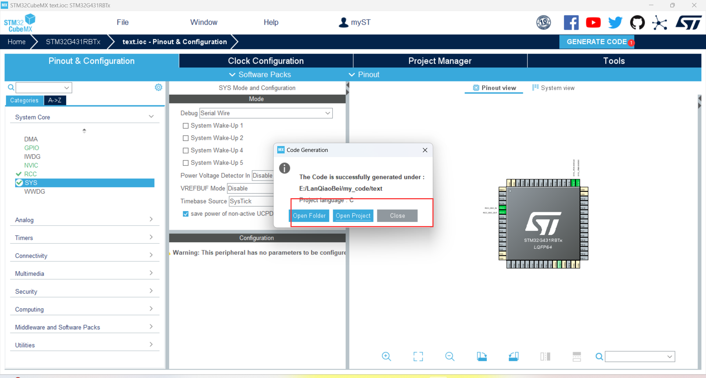
Task: Click Open Folder in the dialog
Action: [309, 216]
